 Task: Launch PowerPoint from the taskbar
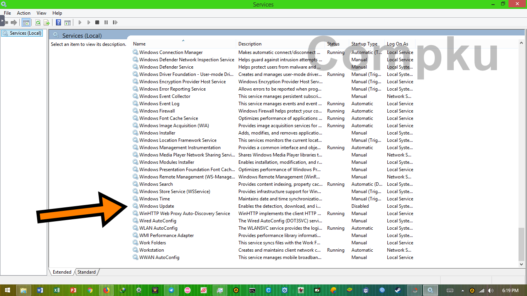click(x=73, y=290)
